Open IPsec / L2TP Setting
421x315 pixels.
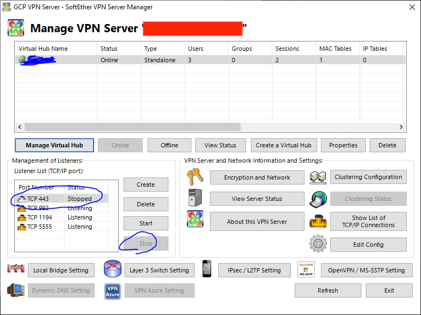(255, 270)
